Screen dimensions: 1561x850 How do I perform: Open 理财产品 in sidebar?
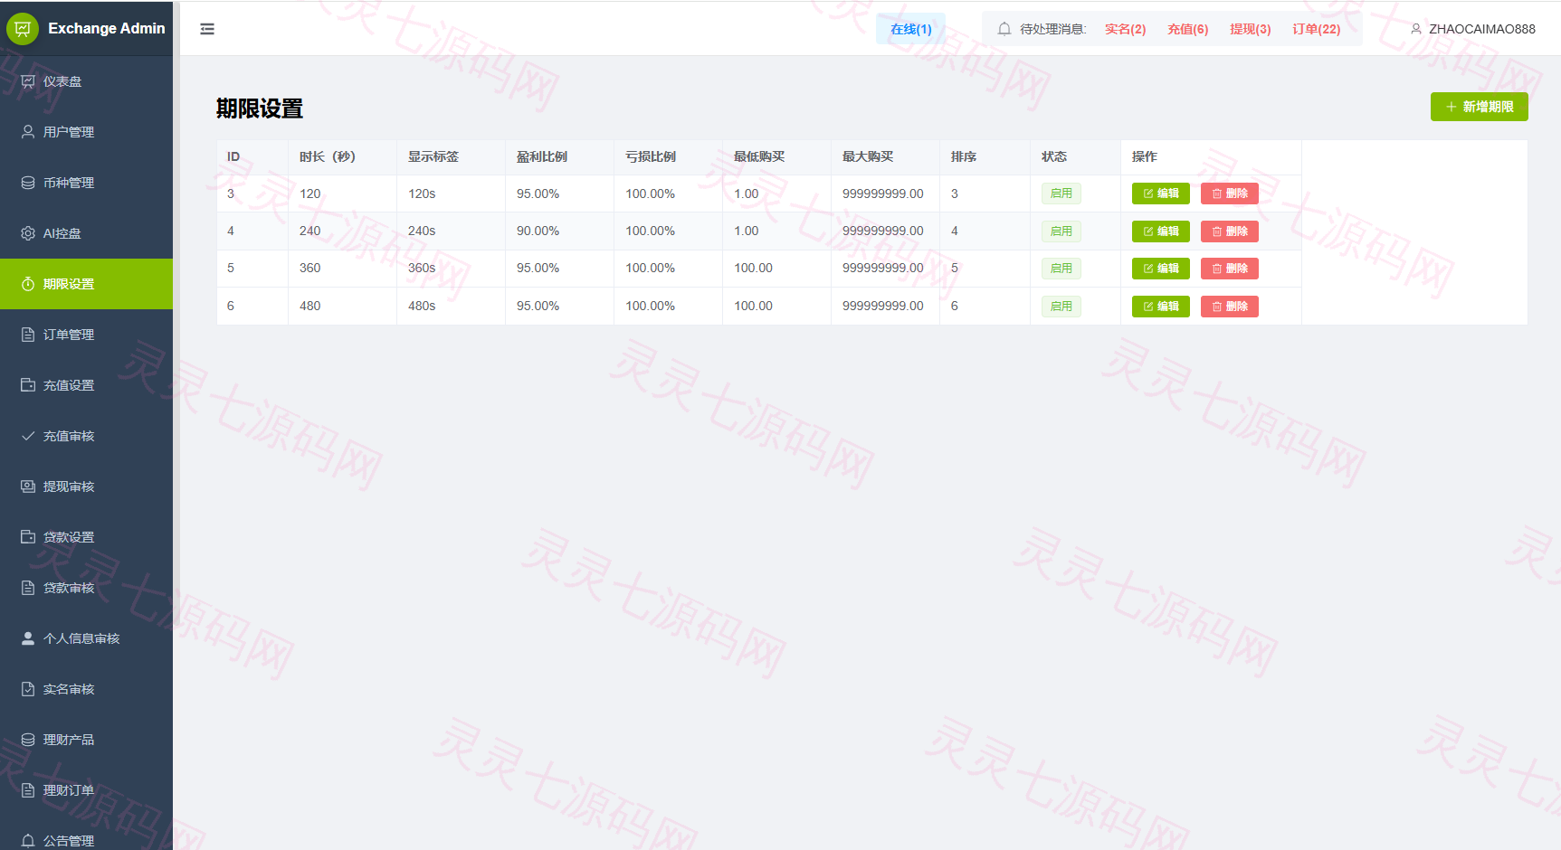click(86, 740)
